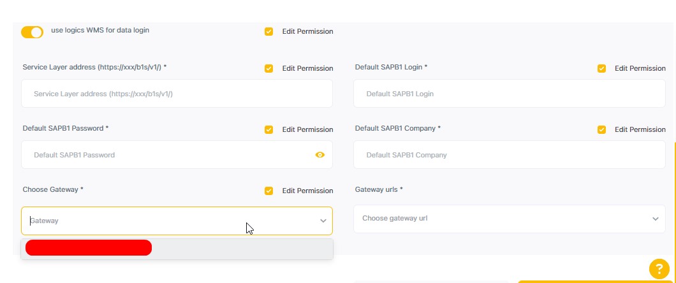Uncheck Edit Permission for Default SAPB1 Login
The image size is (676, 283).
point(601,68)
